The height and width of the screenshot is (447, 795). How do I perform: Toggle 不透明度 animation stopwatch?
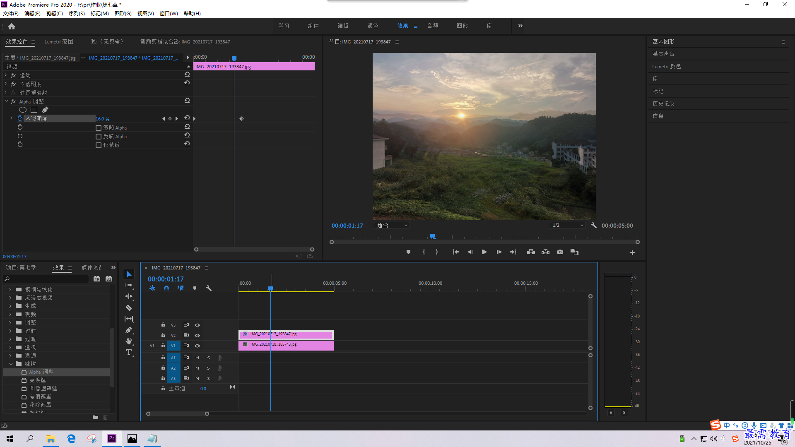pyautogui.click(x=20, y=118)
